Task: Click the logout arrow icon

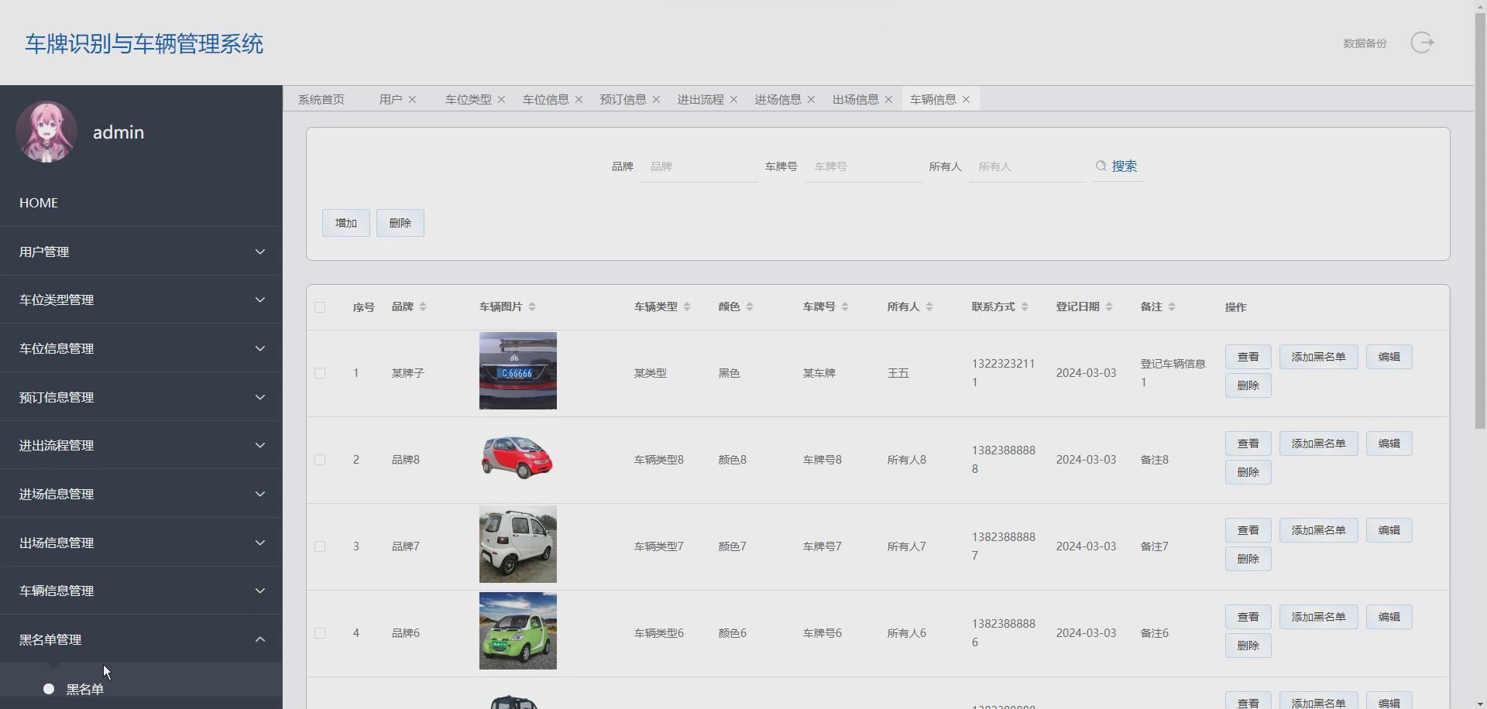Action: tap(1422, 43)
